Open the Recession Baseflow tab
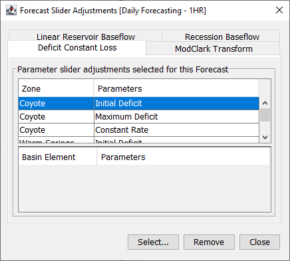 pyautogui.click(x=221, y=37)
